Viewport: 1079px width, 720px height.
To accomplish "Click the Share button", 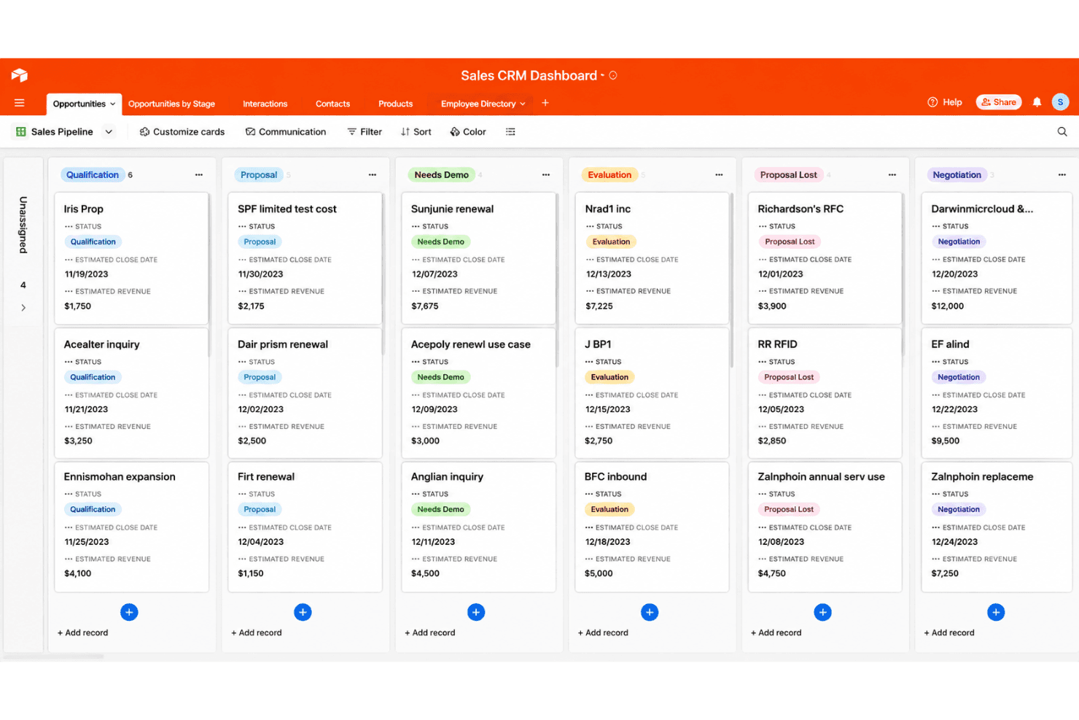I will pyautogui.click(x=999, y=102).
